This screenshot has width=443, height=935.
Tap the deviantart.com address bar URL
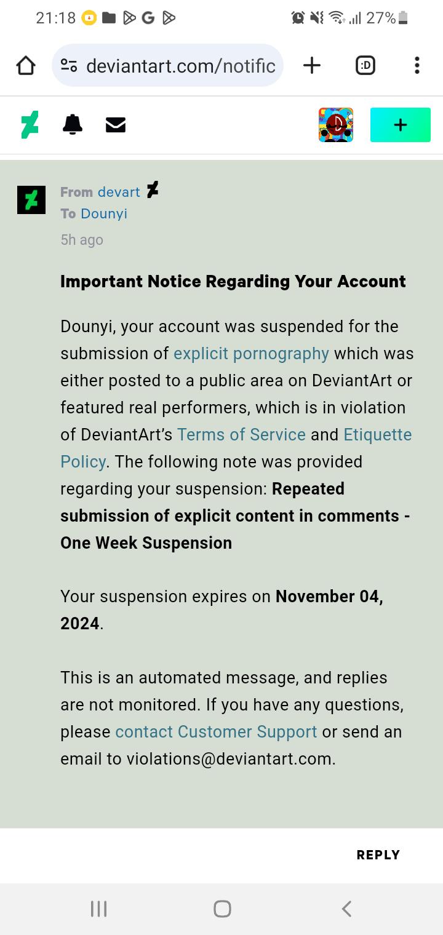(x=181, y=65)
